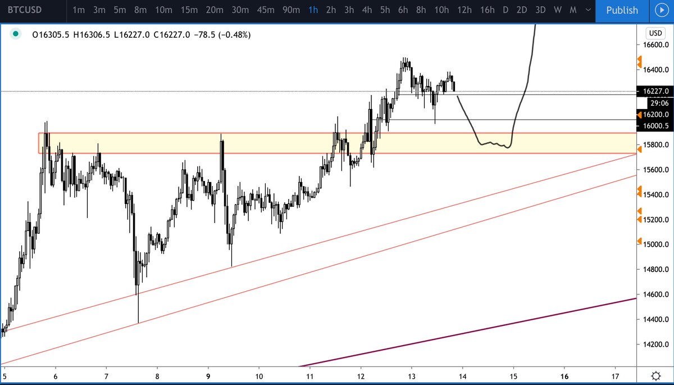674x385 pixels.
Task: Select the 10m timeframe
Action: [x=163, y=10]
